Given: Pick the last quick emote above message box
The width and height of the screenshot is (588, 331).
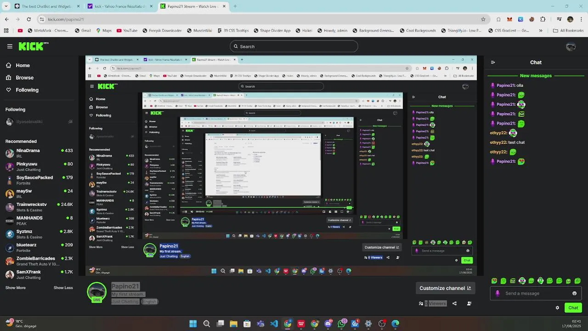Looking at the screenshot, I should (577, 280).
